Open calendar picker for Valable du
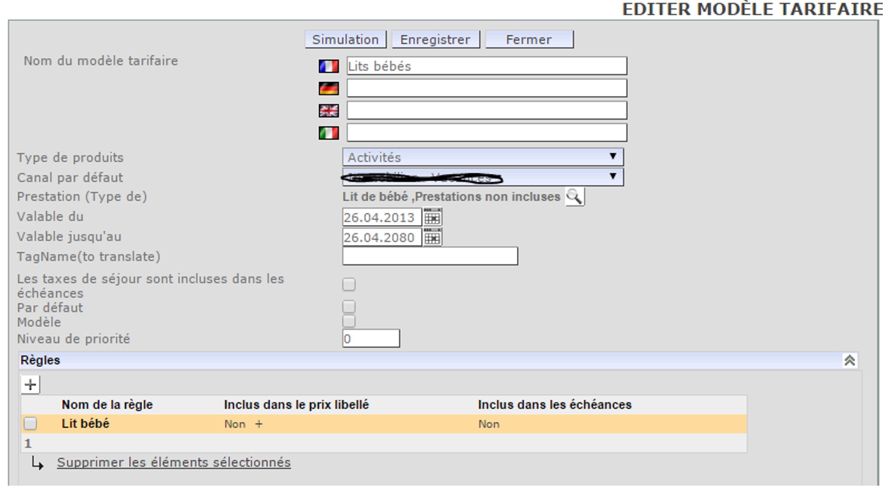The height and width of the screenshot is (492, 883). 432,217
